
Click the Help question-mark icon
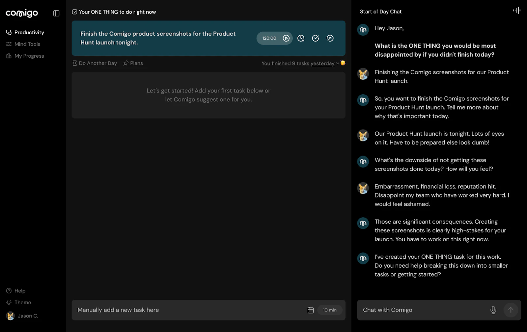[x=9, y=291]
